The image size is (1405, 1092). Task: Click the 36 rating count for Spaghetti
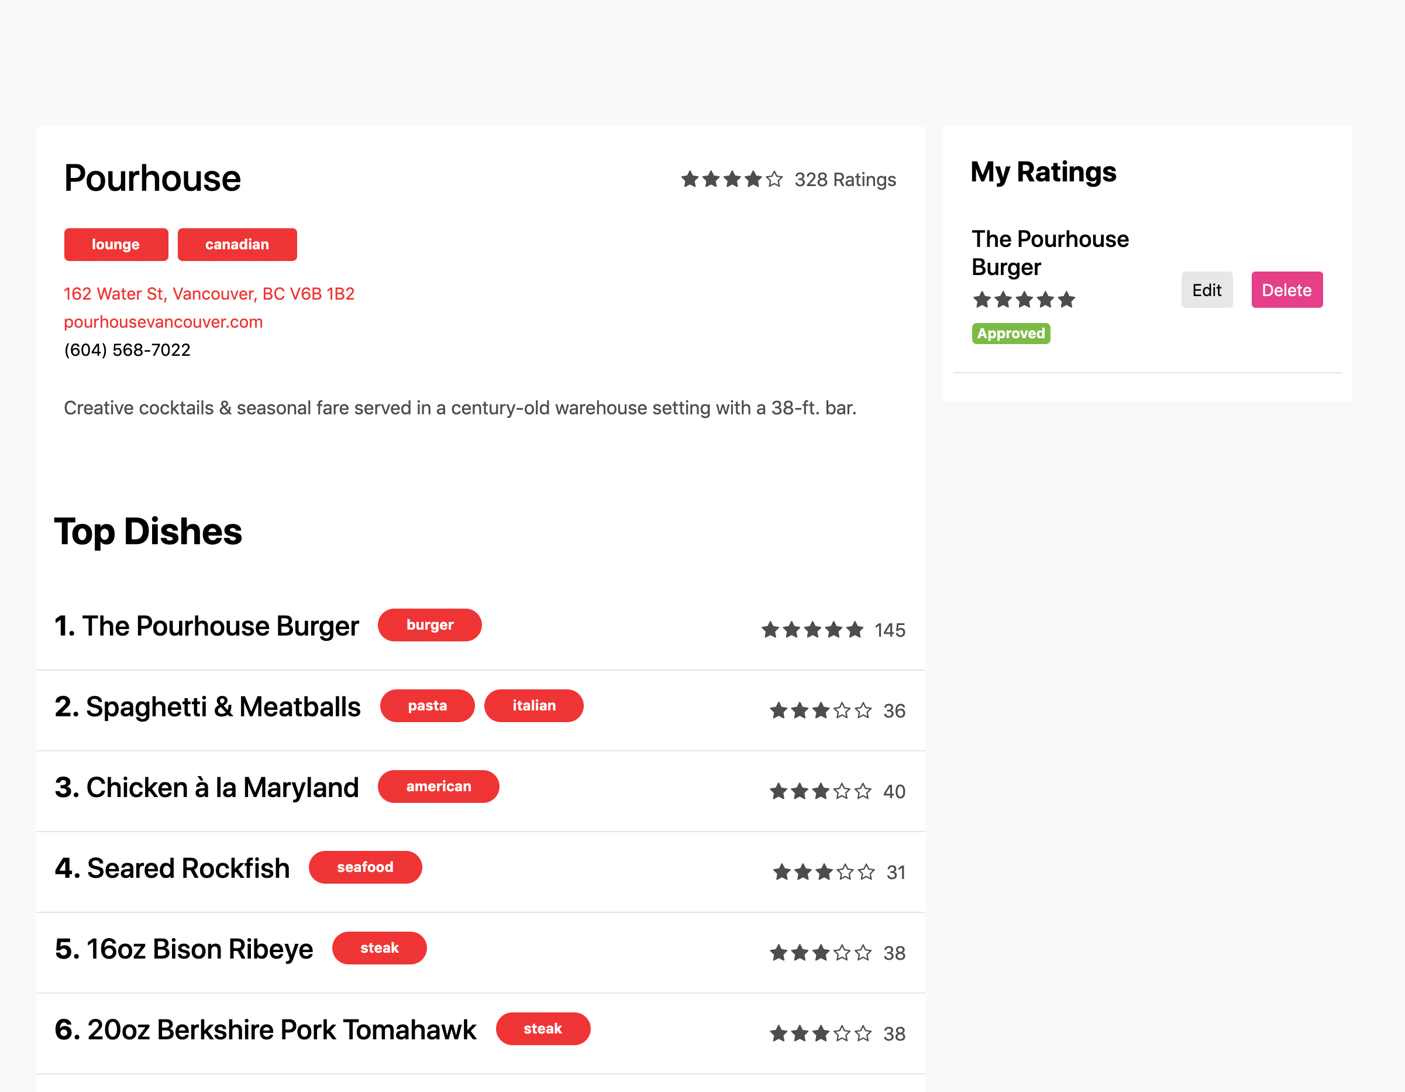[894, 711]
